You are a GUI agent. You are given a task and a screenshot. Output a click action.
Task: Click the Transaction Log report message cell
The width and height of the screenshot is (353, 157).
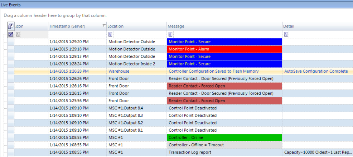click(x=224, y=152)
